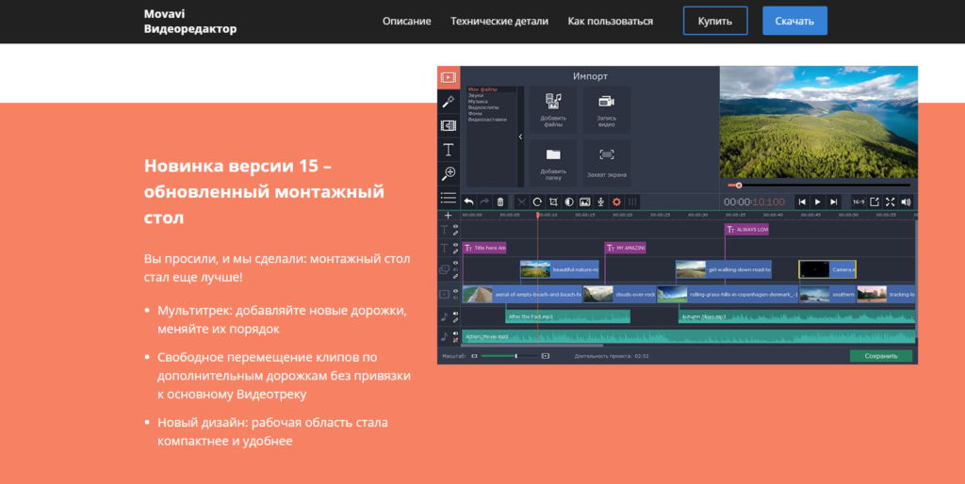Collapse the import categories panel arrow

click(x=520, y=137)
